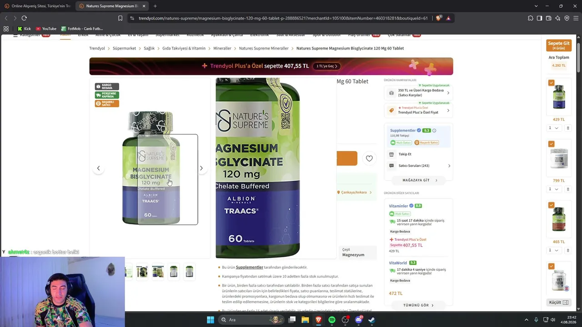Open Discord from the taskbar
Image resolution: width=582 pixels, height=327 pixels.
(359, 320)
